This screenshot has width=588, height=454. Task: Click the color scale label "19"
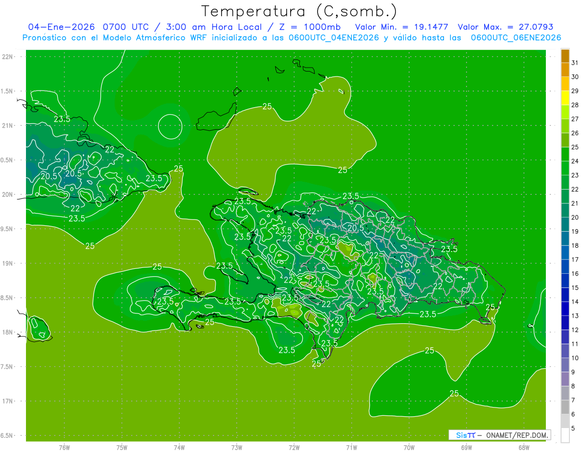click(575, 232)
